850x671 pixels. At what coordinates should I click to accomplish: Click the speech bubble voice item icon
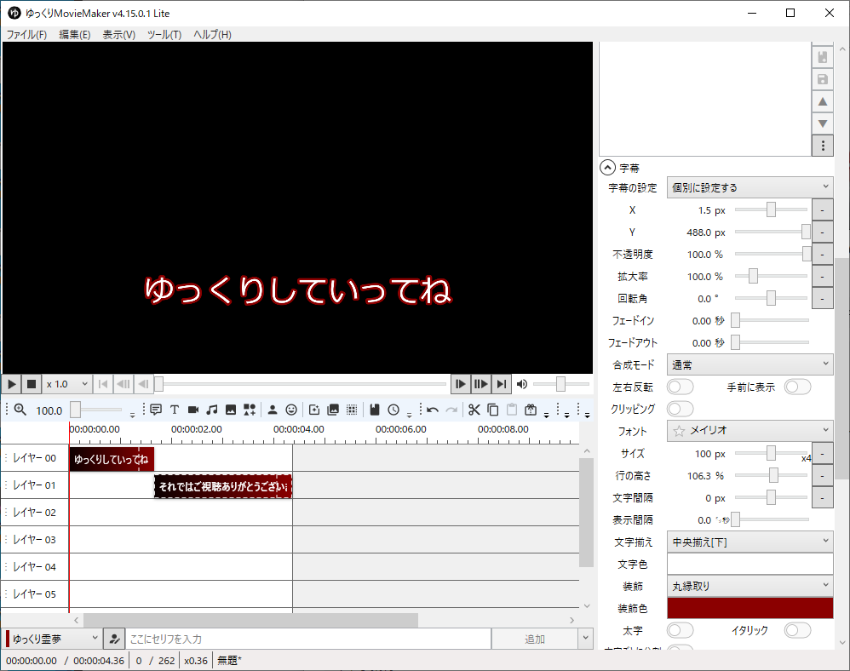click(x=156, y=410)
